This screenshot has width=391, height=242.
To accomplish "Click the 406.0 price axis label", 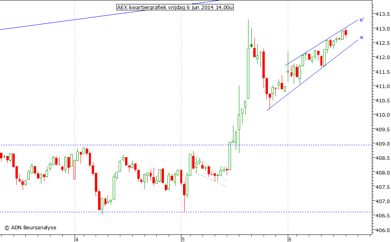I will click(383, 230).
